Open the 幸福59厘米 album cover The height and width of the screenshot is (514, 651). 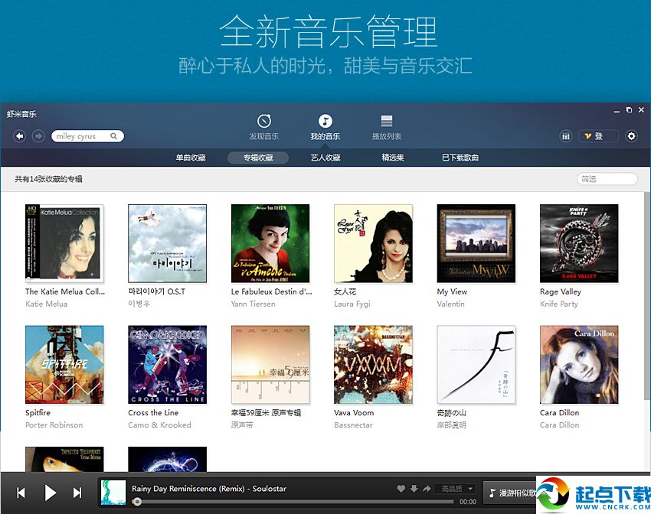coord(270,364)
